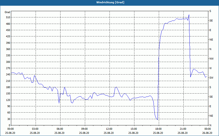Screen dimensions: 219x136
Task: Click the 18:00 time axis label
Action: click(x=158, y=129)
